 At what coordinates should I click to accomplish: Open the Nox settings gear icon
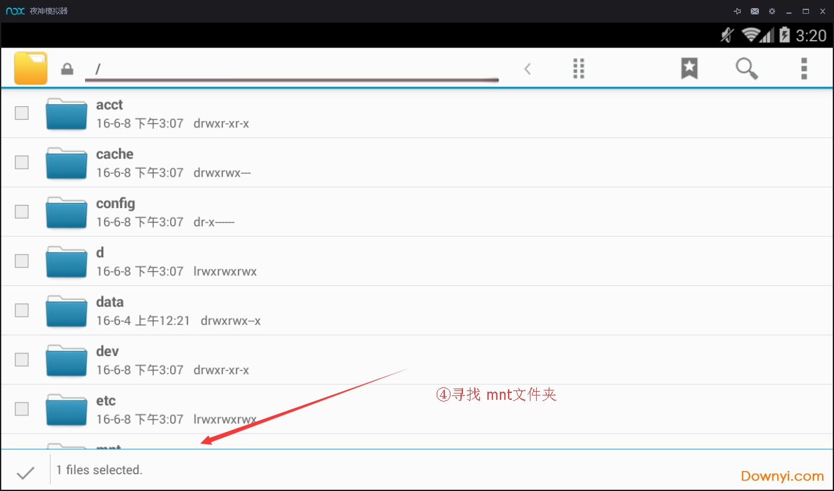point(772,11)
